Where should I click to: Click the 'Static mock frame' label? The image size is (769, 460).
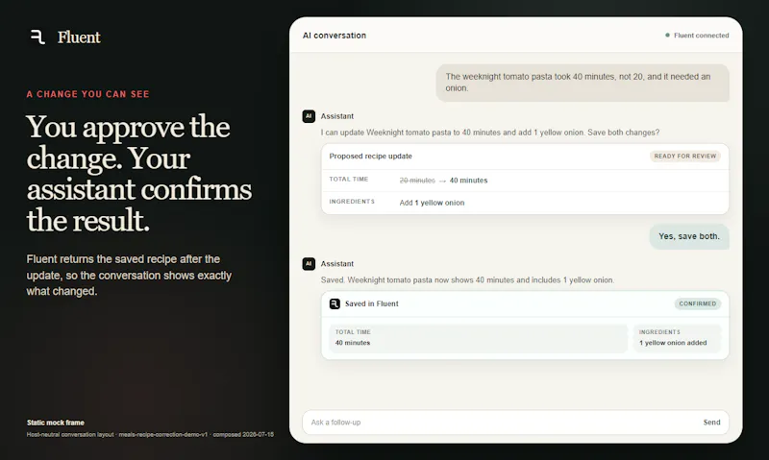[56, 423]
